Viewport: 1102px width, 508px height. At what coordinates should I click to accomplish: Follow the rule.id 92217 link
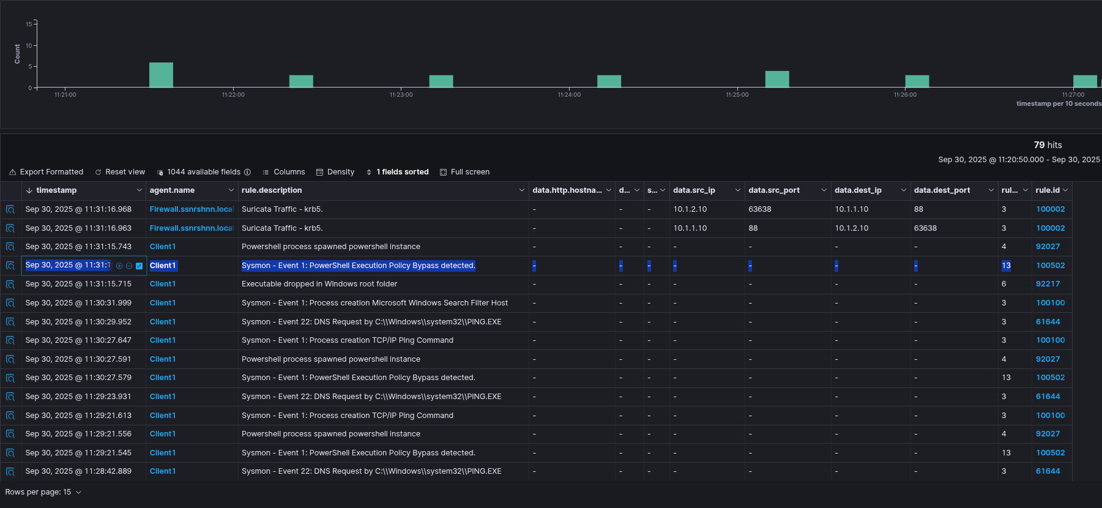(1048, 284)
